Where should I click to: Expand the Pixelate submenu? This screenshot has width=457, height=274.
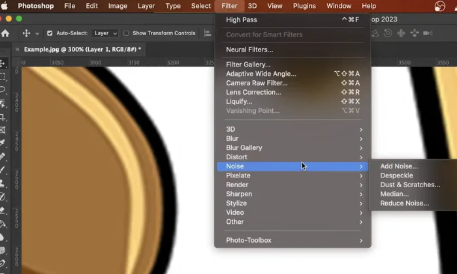coord(293,175)
